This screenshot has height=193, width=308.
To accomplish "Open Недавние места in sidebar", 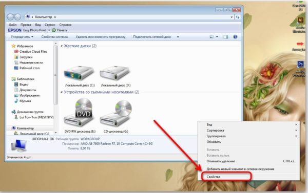I will tap(31, 62).
